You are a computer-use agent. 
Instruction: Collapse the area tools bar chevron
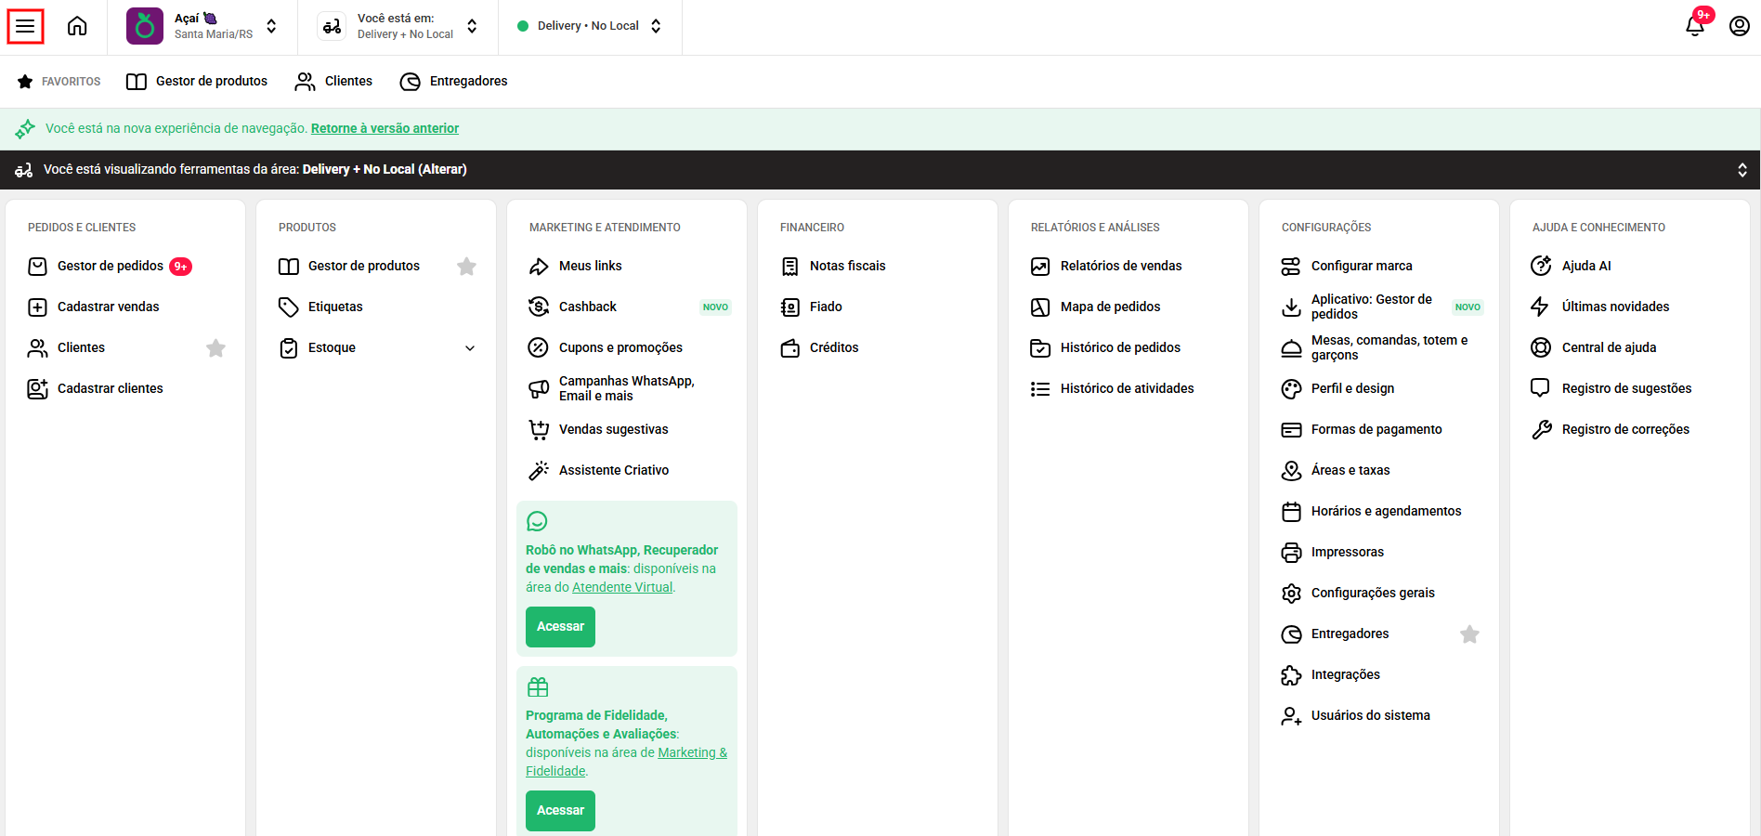pos(1741,170)
